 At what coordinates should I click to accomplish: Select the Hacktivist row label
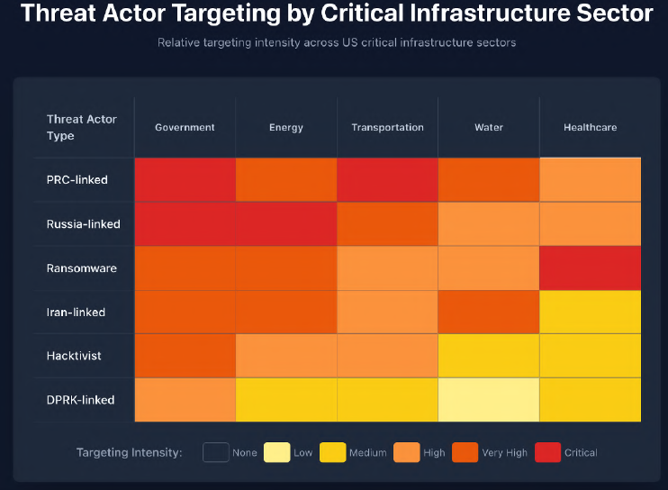tap(74, 356)
